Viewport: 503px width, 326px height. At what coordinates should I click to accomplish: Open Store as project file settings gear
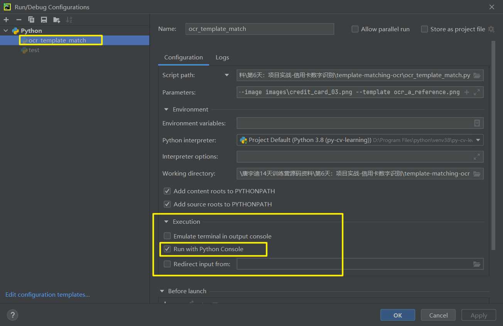pos(491,29)
